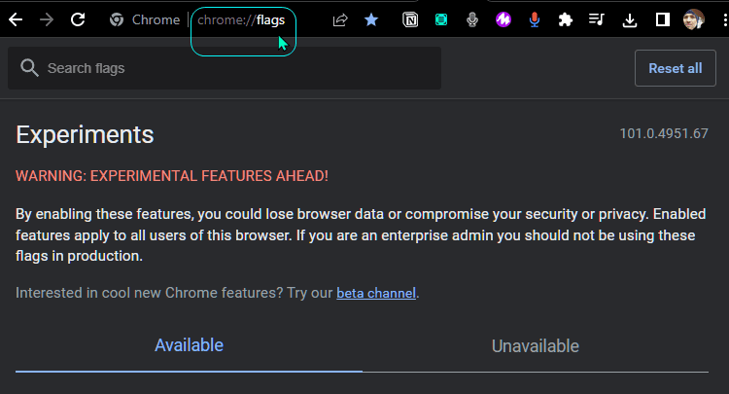The image size is (729, 394).
Task: Click the Search flags input field
Action: tap(225, 68)
